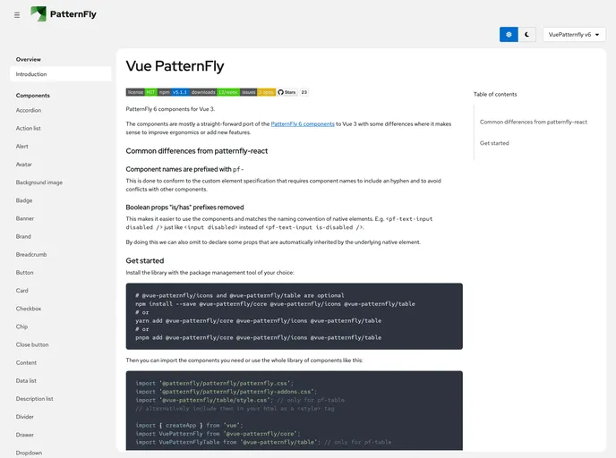
Task: Click the GitHub star count 23
Action: 304,92
